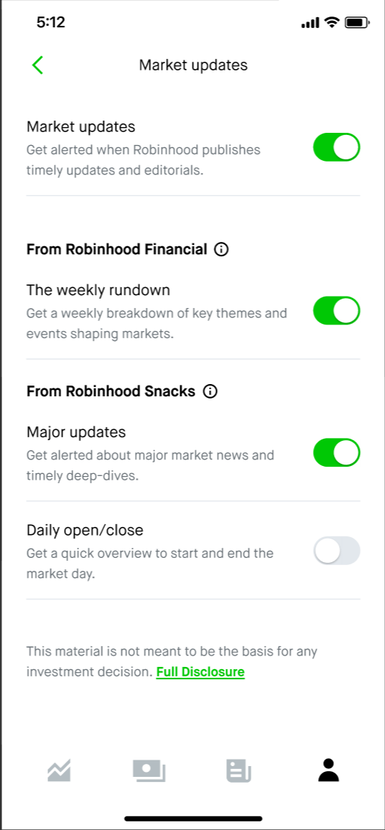Screen dimensions: 385x830
Task: Open the Full Disclosure link
Action: (x=200, y=672)
